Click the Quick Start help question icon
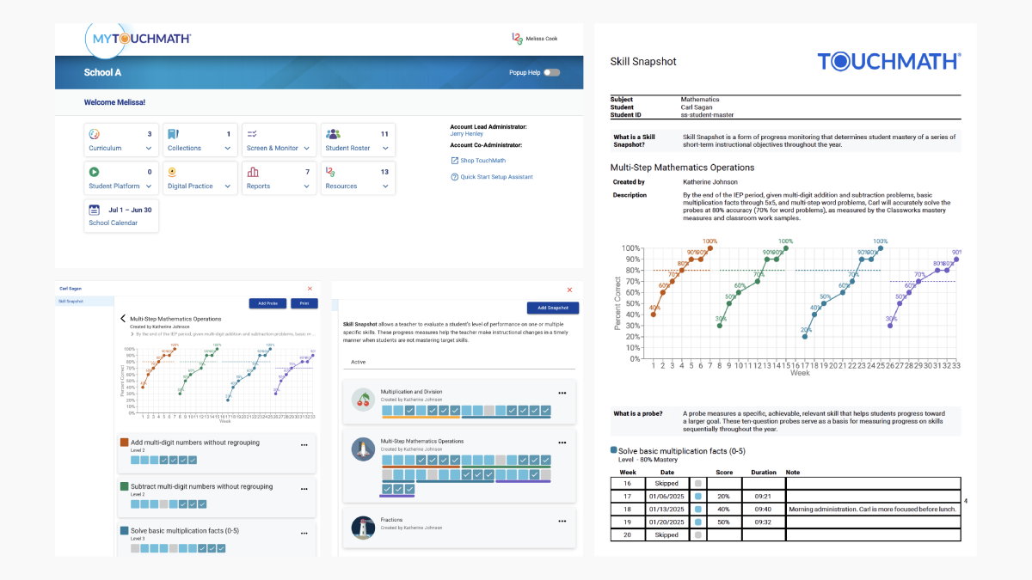The image size is (1032, 580). 454,177
